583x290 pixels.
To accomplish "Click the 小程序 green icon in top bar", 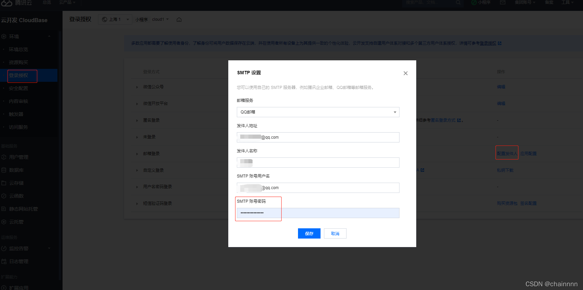I will coord(474,2).
